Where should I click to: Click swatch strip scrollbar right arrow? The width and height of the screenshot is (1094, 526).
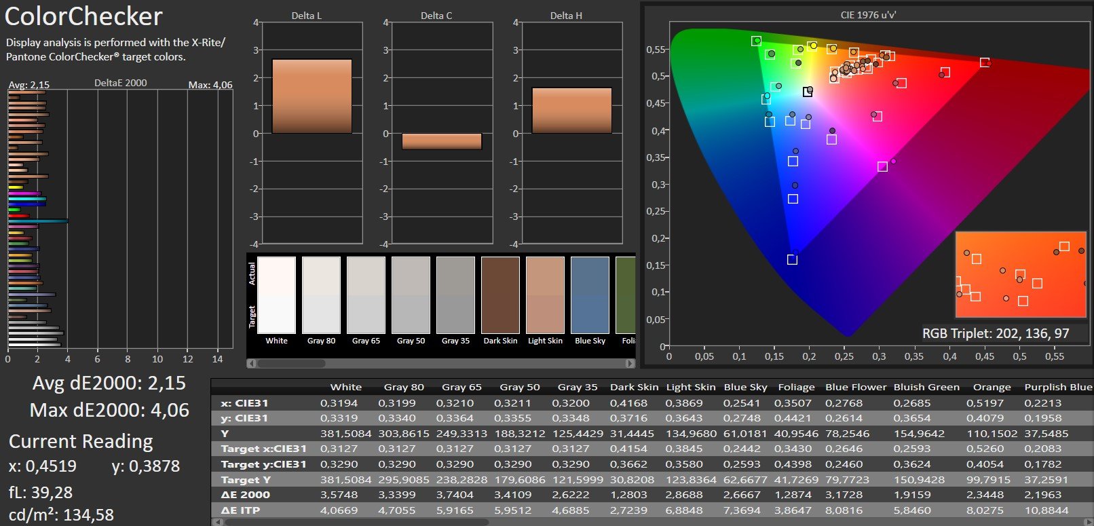point(630,364)
